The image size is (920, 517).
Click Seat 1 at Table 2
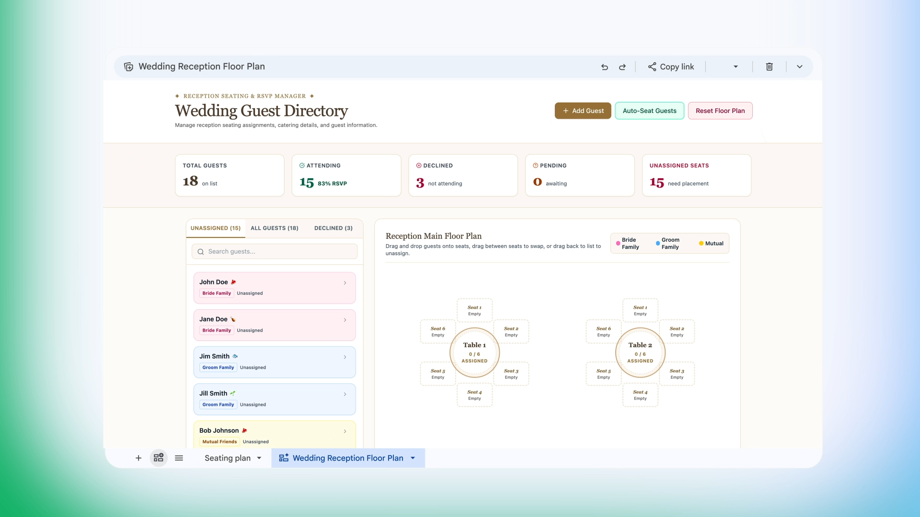point(640,310)
